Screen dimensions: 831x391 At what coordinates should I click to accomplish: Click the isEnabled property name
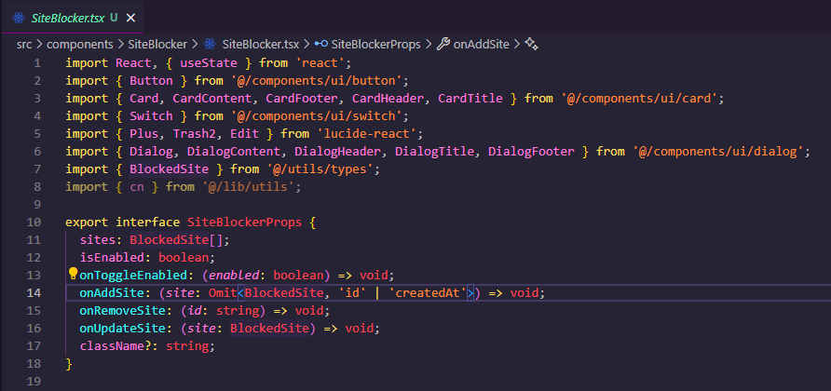[x=112, y=258]
